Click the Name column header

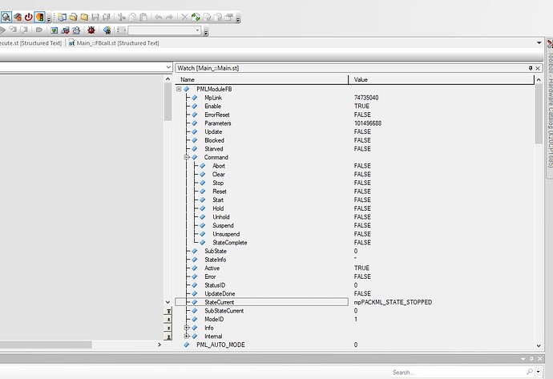point(262,79)
